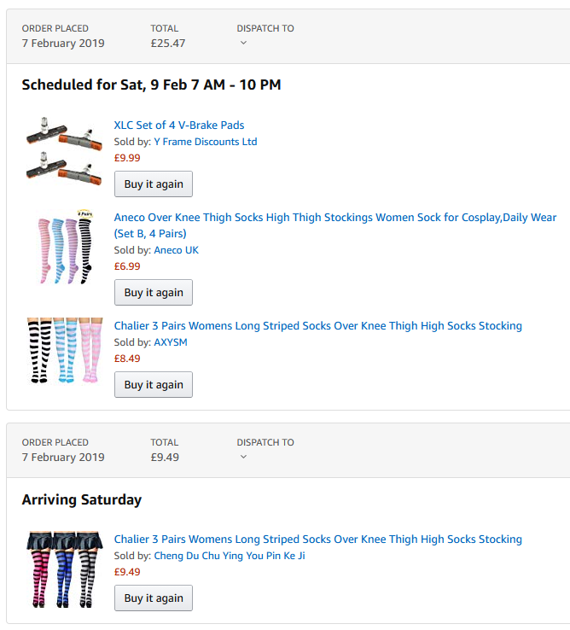The width and height of the screenshot is (570, 630).
Task: Open Chalier socks link in £9.49 order
Action: [x=317, y=539]
